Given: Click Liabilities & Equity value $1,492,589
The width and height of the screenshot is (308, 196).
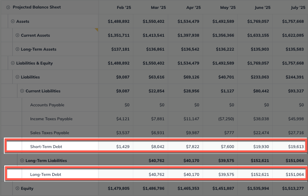Looking at the screenshot, I should [223, 63].
